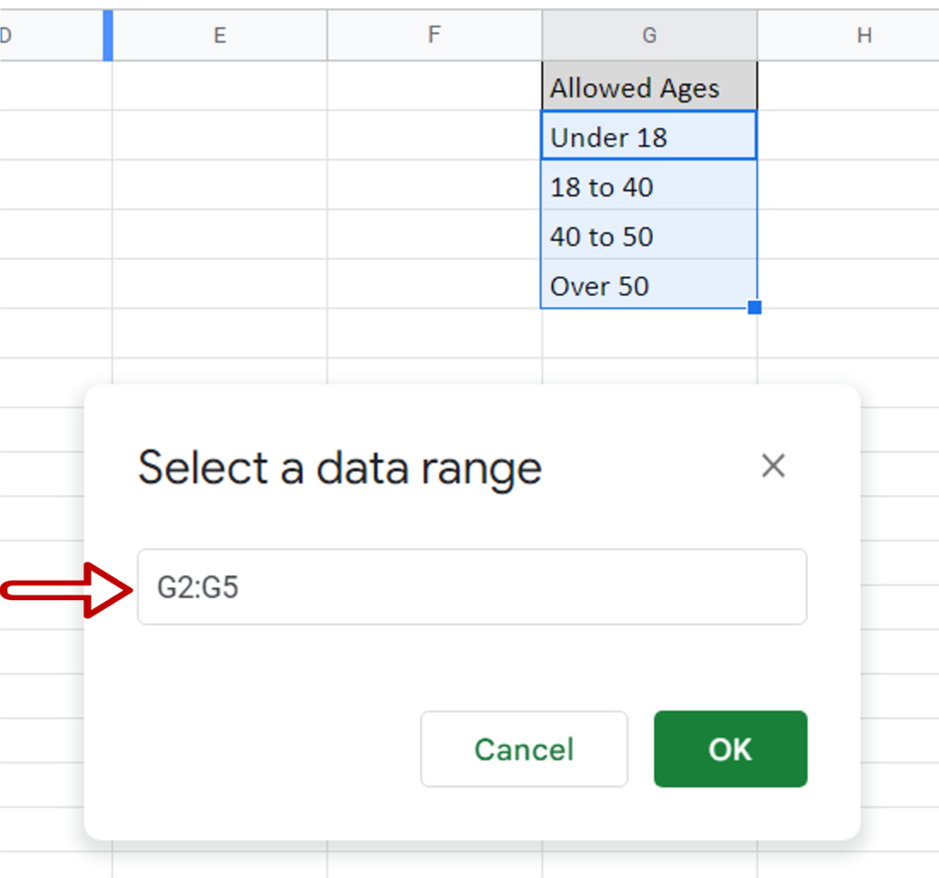The height and width of the screenshot is (878, 939).
Task: Select column header E
Action: pyautogui.click(x=219, y=35)
